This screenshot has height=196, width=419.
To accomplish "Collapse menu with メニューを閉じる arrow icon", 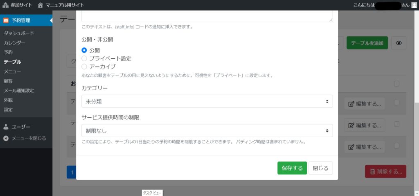I will point(6,138).
